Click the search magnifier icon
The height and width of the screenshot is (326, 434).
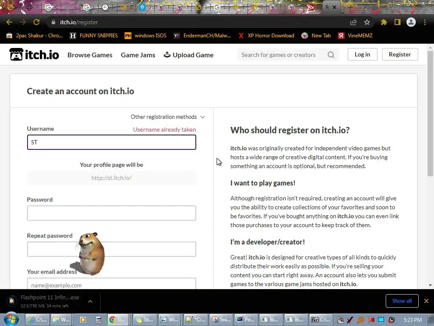(331, 55)
